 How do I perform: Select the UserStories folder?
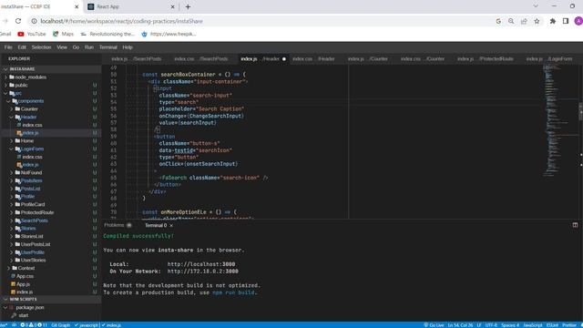pos(33,261)
